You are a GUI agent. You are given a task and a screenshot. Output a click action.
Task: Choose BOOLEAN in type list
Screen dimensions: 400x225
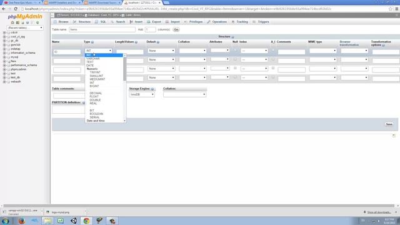coord(96,114)
